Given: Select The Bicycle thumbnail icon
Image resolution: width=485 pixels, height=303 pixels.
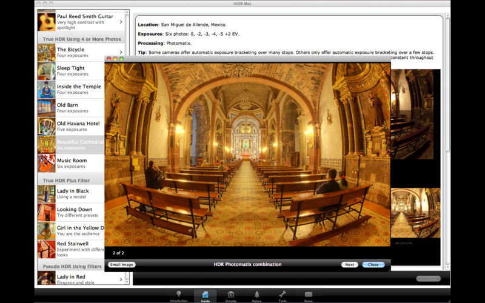Looking at the screenshot, I should [47, 53].
